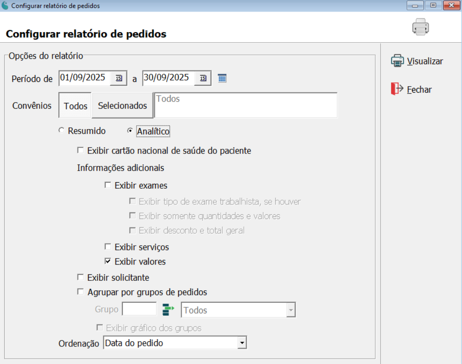
Task: Open the Ordenação dropdown arrow
Action: (x=242, y=343)
